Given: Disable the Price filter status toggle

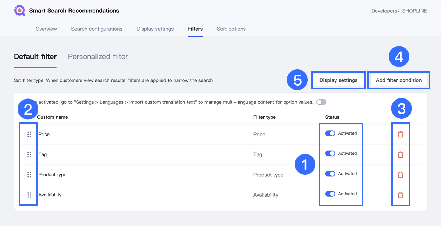Looking at the screenshot, I should tap(330, 133).
